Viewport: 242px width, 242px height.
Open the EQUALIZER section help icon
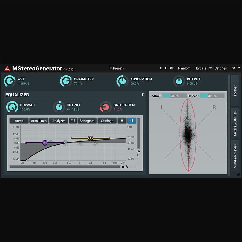click(x=142, y=94)
